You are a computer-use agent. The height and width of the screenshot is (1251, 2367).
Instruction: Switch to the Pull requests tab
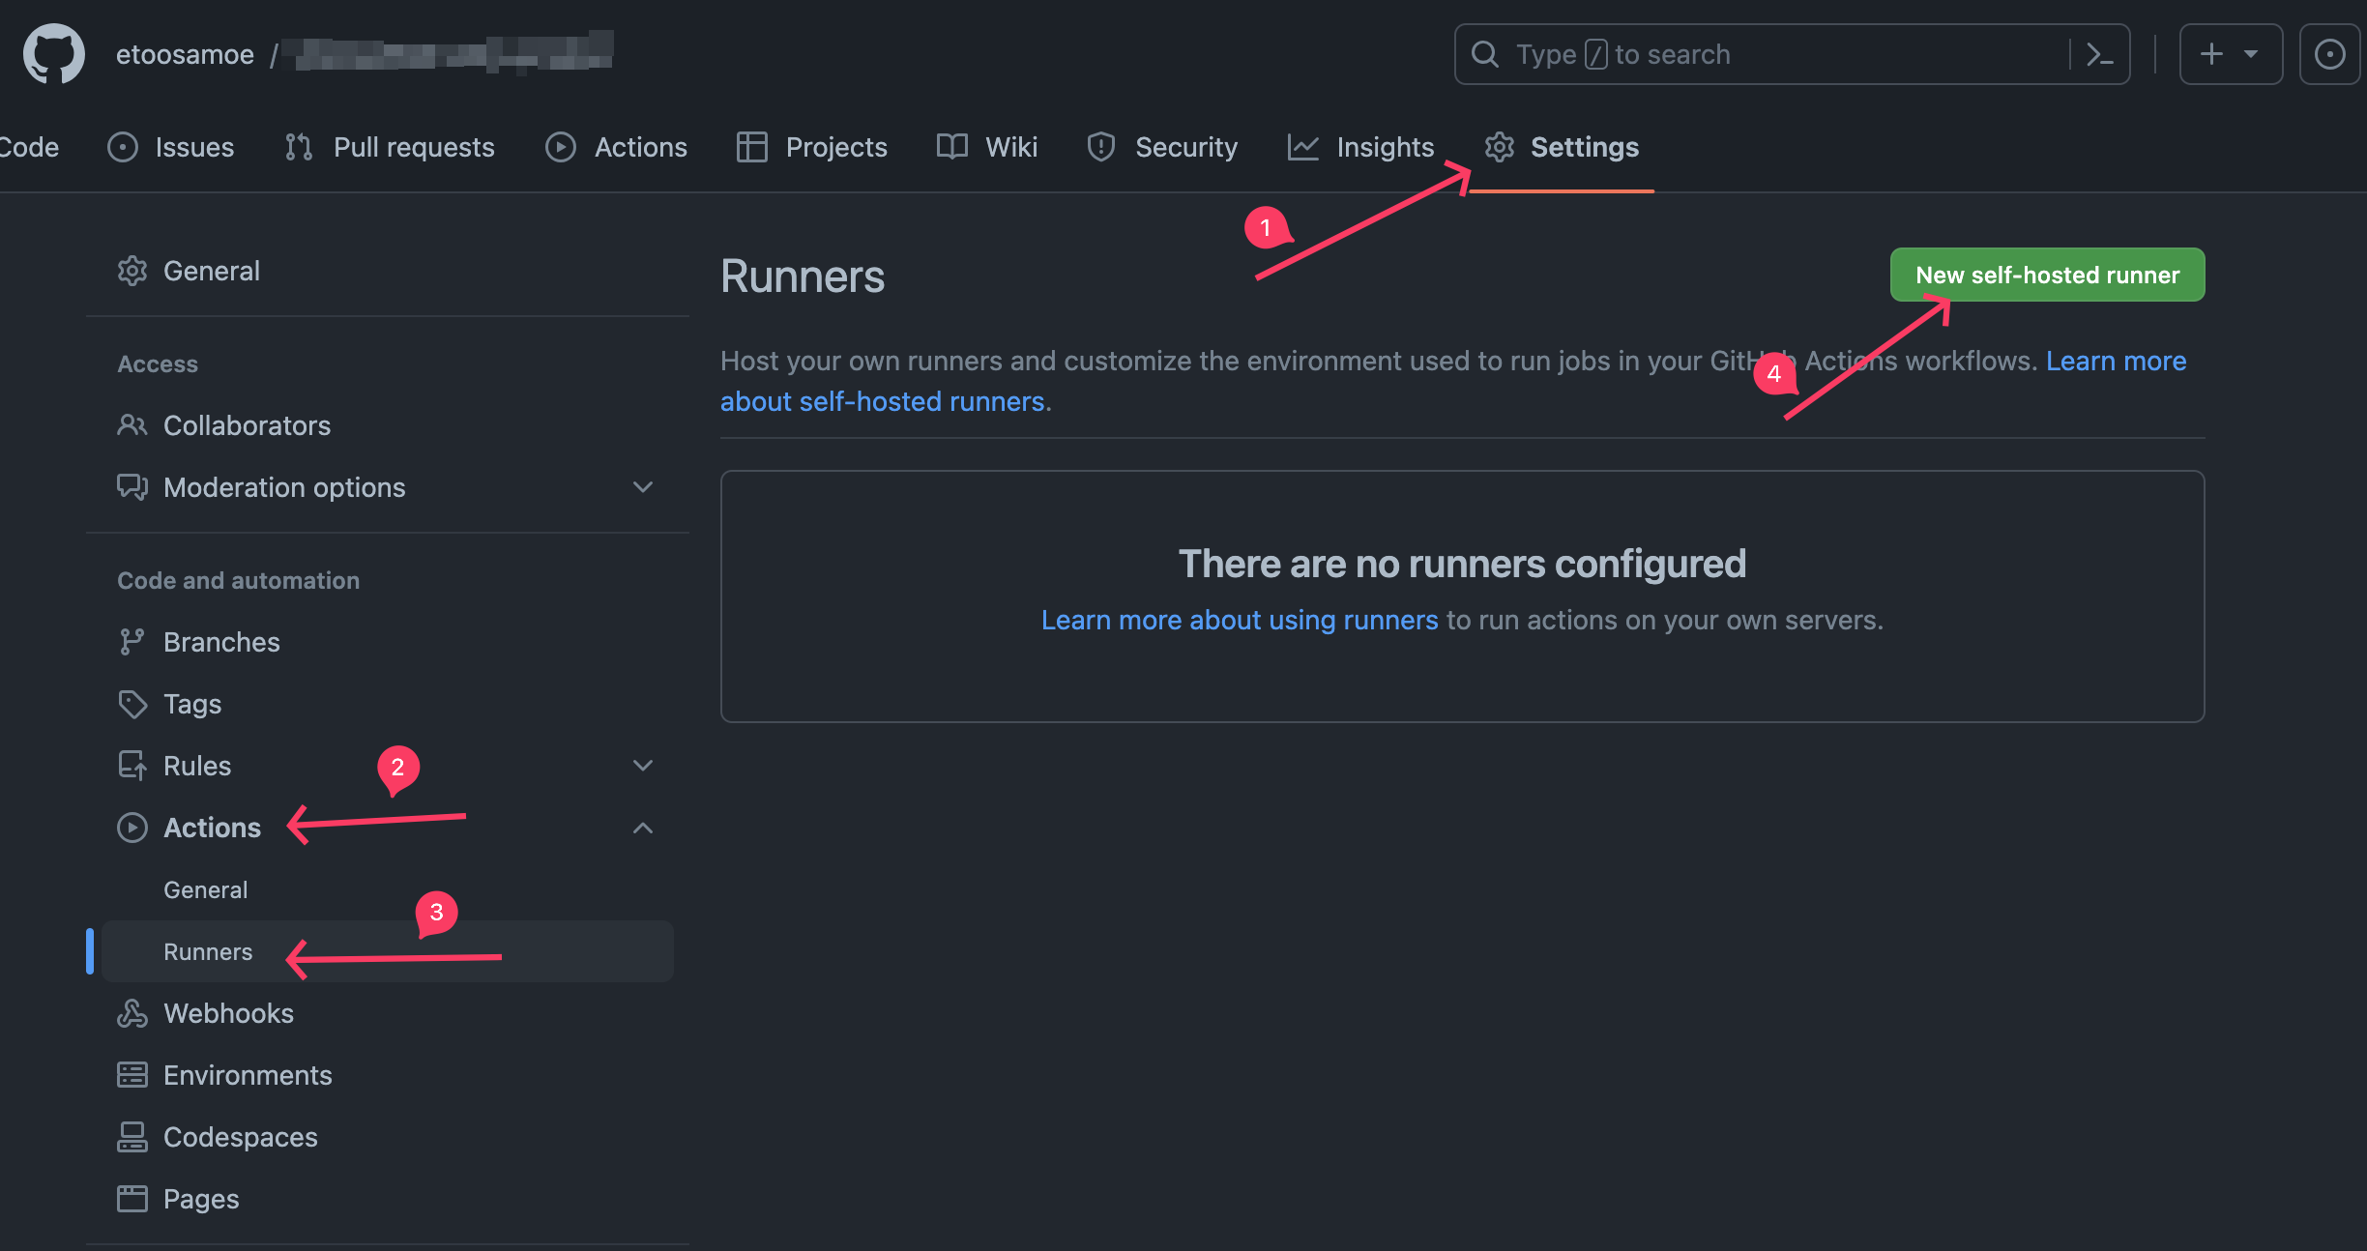click(x=390, y=147)
